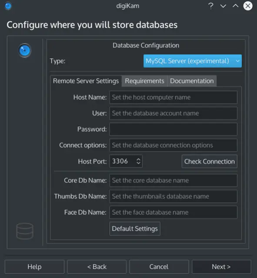Switch to Remote Server Settings tab

(x=86, y=81)
